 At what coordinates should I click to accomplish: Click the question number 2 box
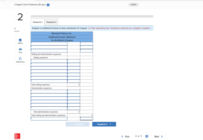[x=20, y=17]
